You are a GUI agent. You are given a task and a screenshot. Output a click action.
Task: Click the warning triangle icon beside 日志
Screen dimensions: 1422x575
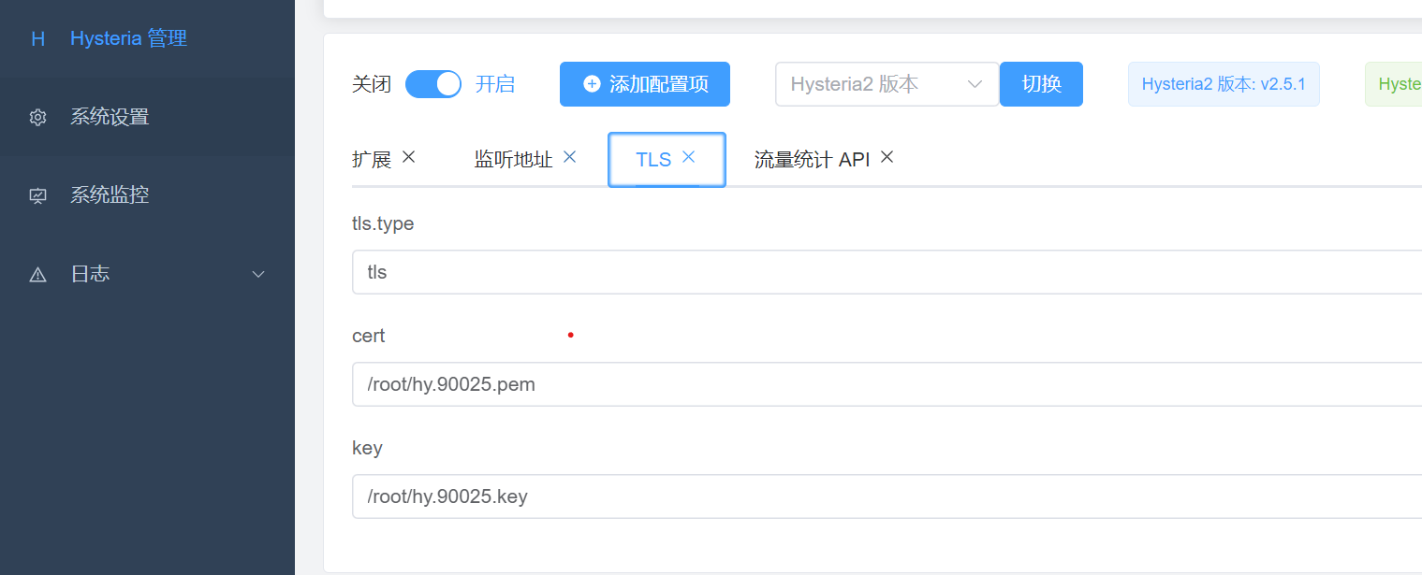point(37,275)
